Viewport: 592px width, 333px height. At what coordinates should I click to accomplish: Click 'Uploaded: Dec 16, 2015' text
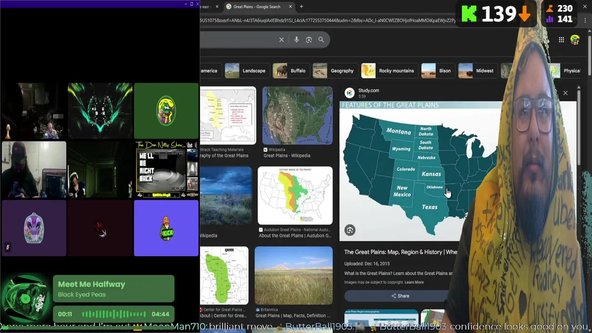[367, 264]
